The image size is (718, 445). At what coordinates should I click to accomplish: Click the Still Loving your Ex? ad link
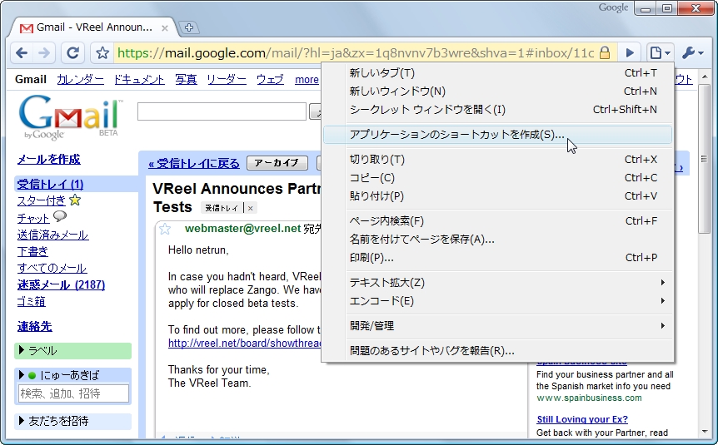582,419
